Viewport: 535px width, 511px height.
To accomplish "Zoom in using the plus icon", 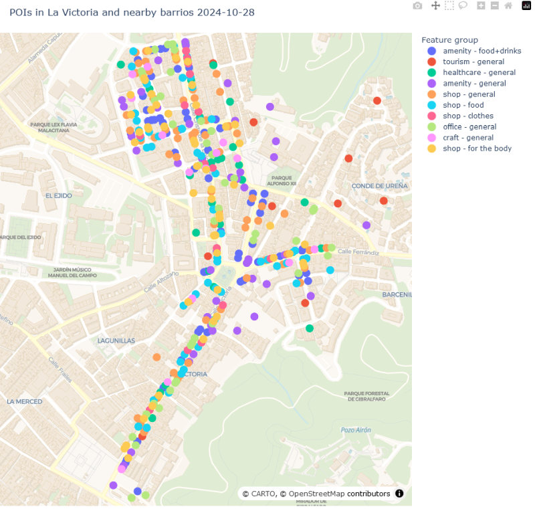I will pyautogui.click(x=480, y=5).
